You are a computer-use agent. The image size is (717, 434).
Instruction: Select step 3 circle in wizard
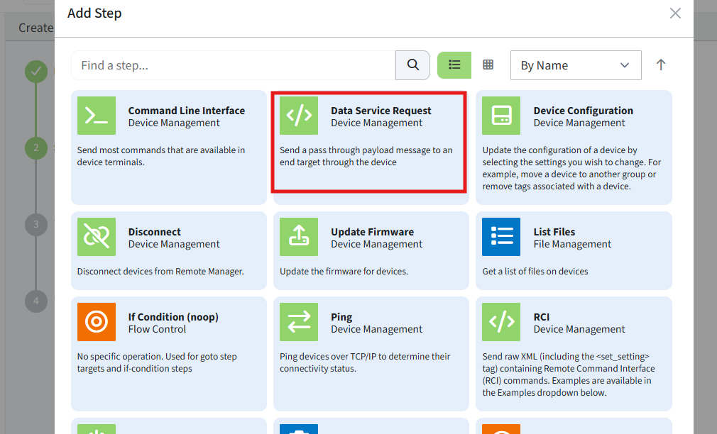[x=35, y=225]
